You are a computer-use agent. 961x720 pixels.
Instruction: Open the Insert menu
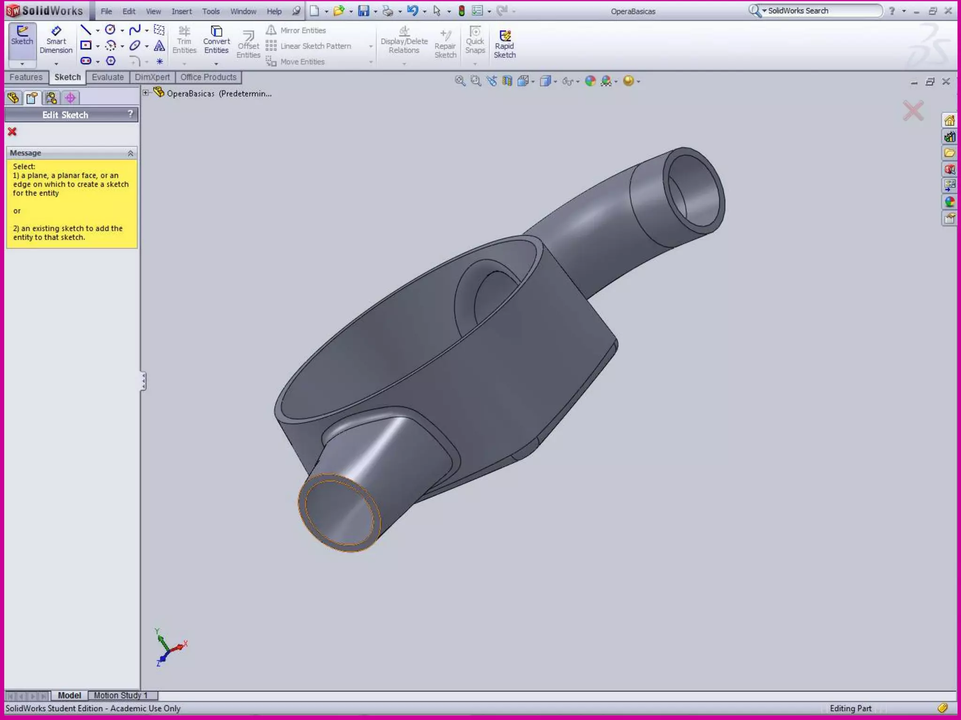tap(181, 11)
